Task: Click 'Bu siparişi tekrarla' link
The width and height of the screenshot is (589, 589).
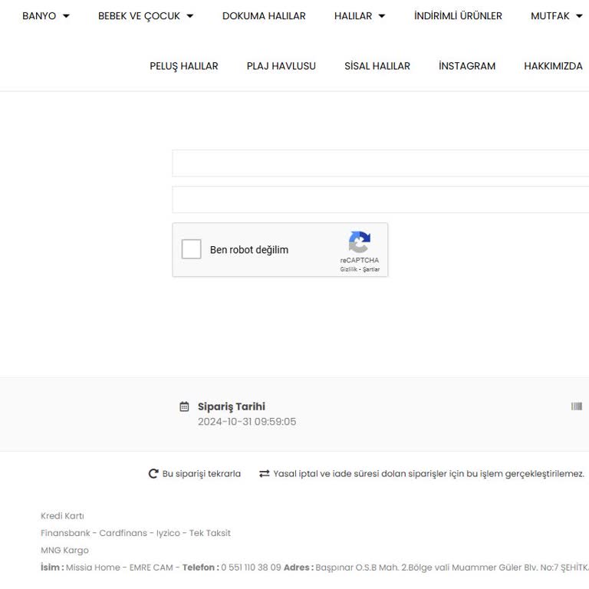Action: 202,474
